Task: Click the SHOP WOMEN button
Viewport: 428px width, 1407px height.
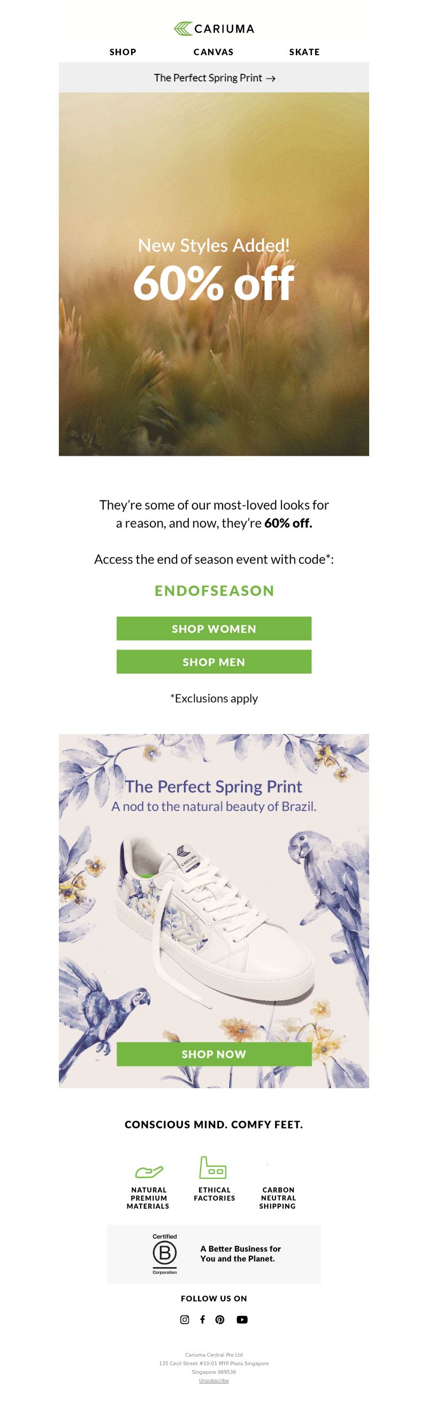Action: (x=213, y=628)
